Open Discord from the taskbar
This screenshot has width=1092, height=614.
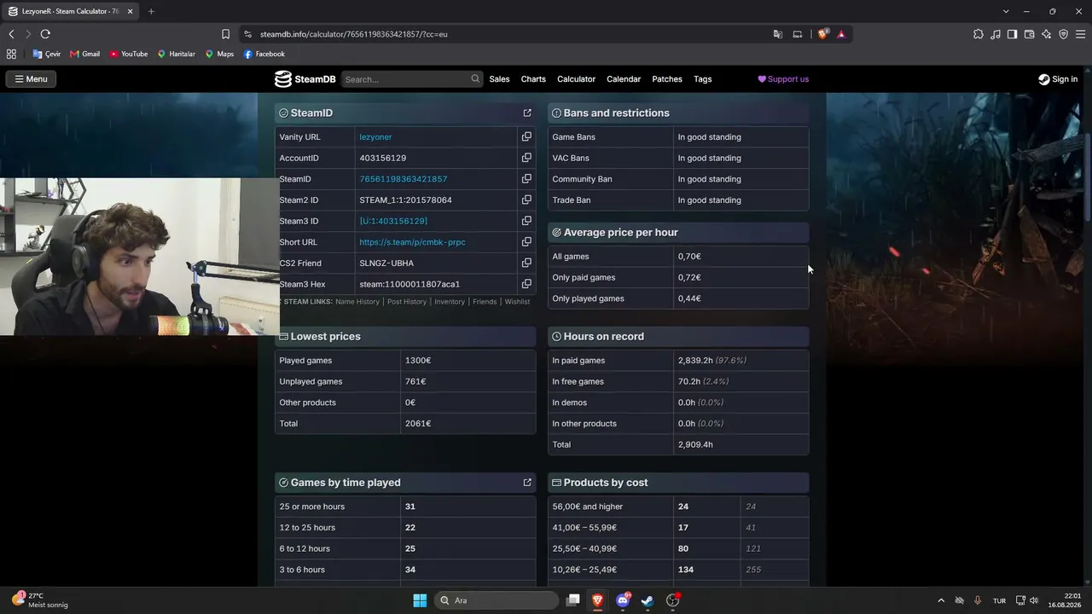coord(623,600)
